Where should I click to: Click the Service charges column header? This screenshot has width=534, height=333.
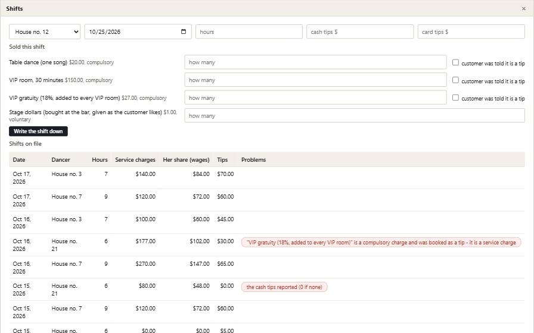point(135,160)
